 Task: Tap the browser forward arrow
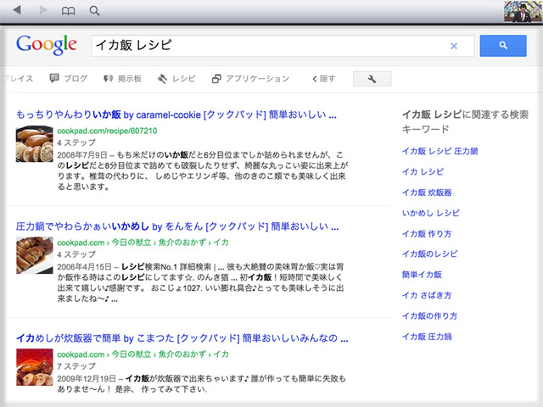[x=42, y=11]
